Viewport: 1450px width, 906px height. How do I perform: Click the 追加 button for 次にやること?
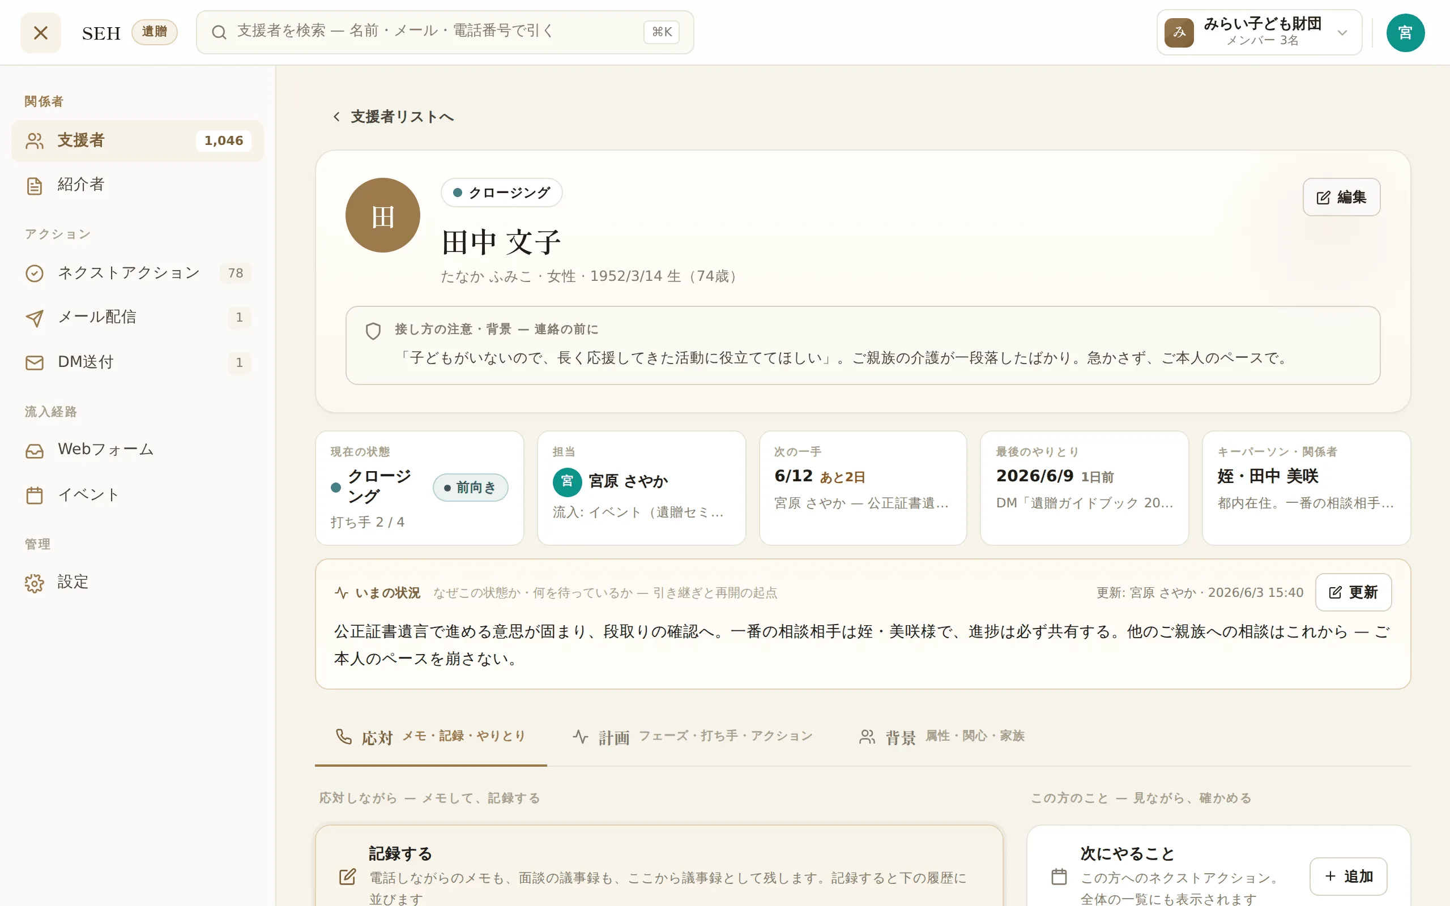(x=1348, y=876)
